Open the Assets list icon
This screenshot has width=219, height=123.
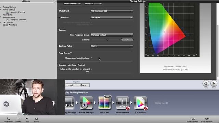click(18, 119)
